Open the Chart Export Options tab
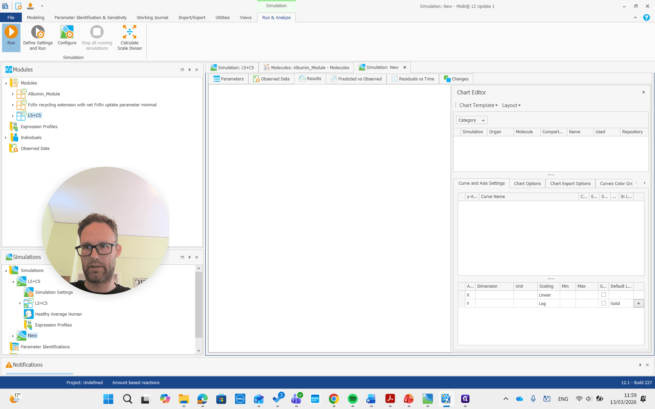 [x=570, y=183]
